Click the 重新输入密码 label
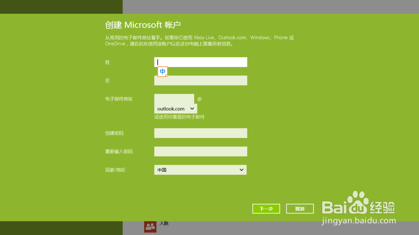Image resolution: width=419 pixels, height=235 pixels. tap(119, 151)
